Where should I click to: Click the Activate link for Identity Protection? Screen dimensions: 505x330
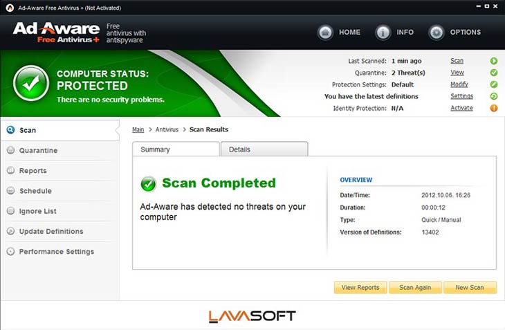pyautogui.click(x=461, y=108)
